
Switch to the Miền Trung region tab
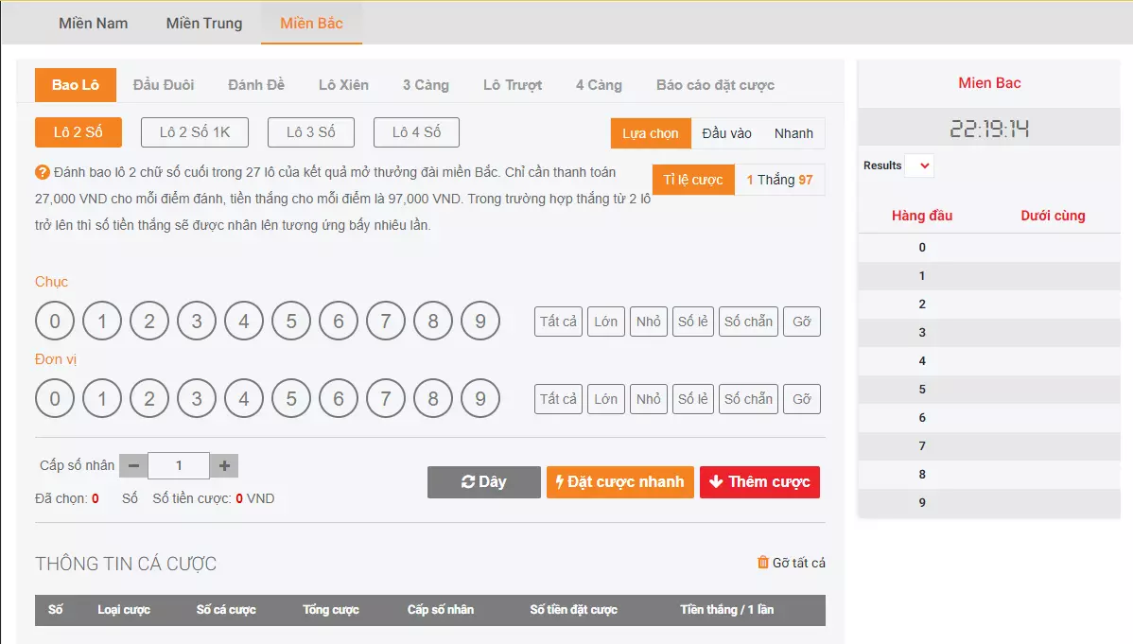[x=202, y=23]
